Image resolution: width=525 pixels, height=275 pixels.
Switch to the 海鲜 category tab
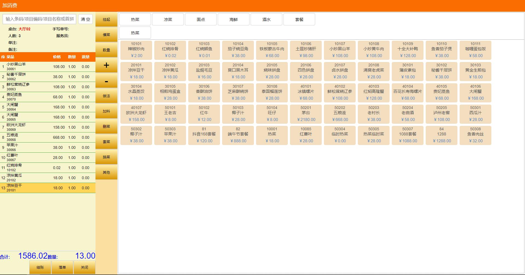click(233, 19)
